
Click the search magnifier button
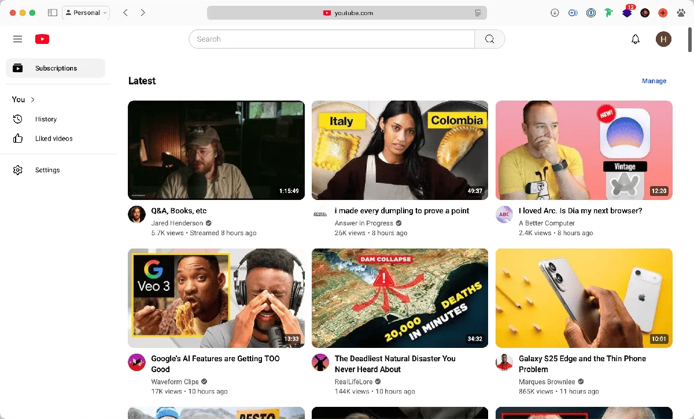pyautogui.click(x=490, y=39)
